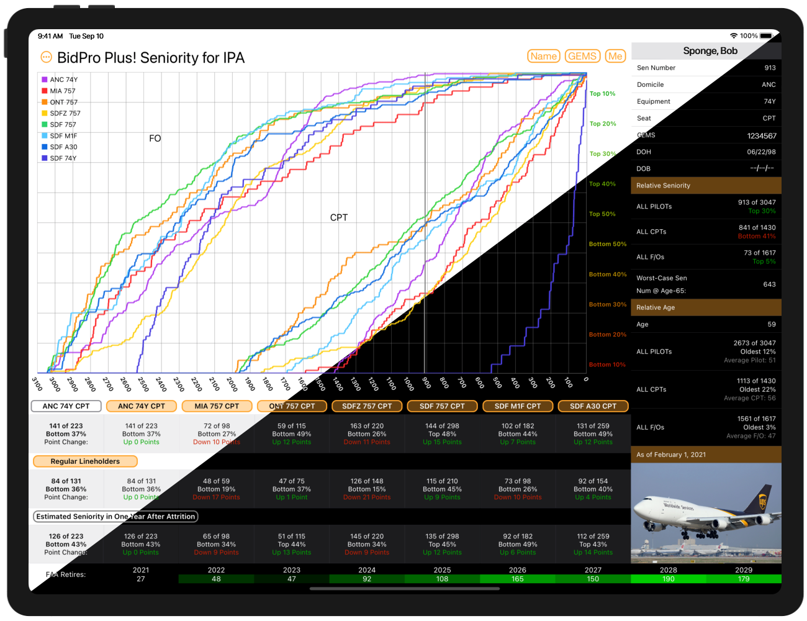Click the 112 of 259 attrition cell
The width and height of the screenshot is (807, 621).
(x=593, y=544)
